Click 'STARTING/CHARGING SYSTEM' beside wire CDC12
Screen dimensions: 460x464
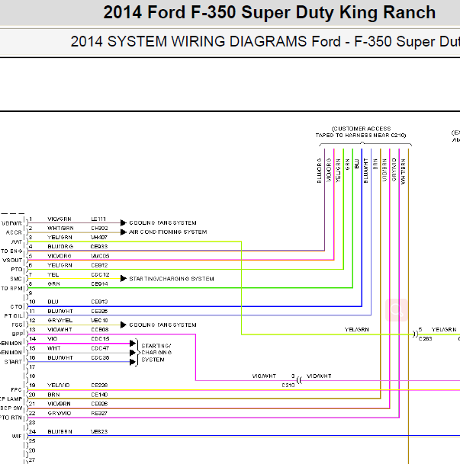point(172,279)
